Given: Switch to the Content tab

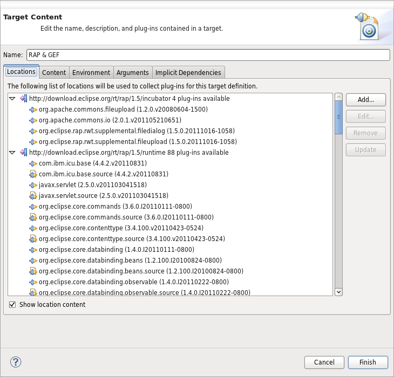Looking at the screenshot, I should 54,73.
